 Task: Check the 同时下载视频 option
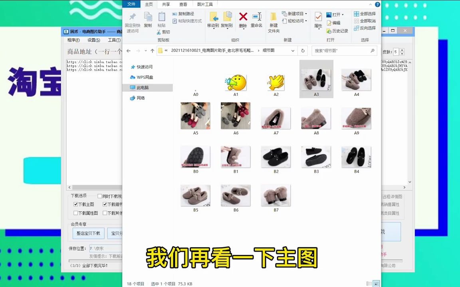point(99,197)
